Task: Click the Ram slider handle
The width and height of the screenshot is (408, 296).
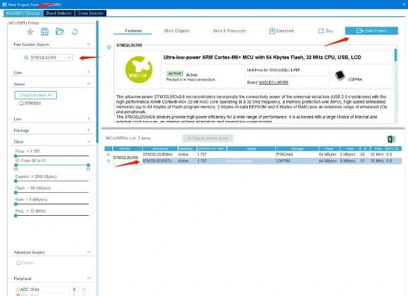Action: 15,204
